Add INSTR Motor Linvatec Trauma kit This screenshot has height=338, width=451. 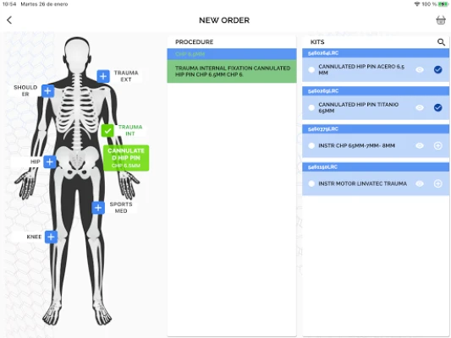click(x=437, y=183)
